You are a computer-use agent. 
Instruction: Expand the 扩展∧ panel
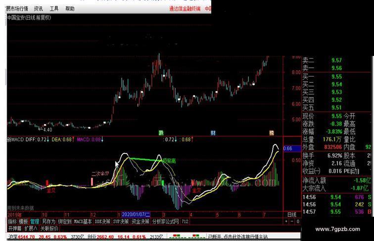[31, 228]
